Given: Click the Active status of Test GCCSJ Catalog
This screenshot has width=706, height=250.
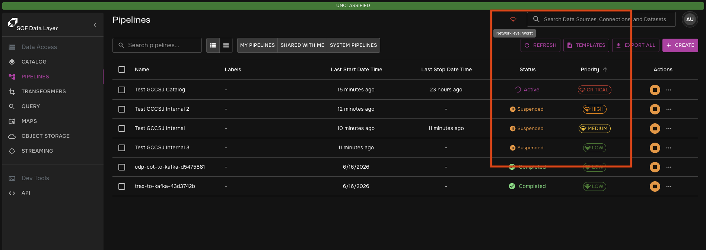Looking at the screenshot, I should 527,90.
